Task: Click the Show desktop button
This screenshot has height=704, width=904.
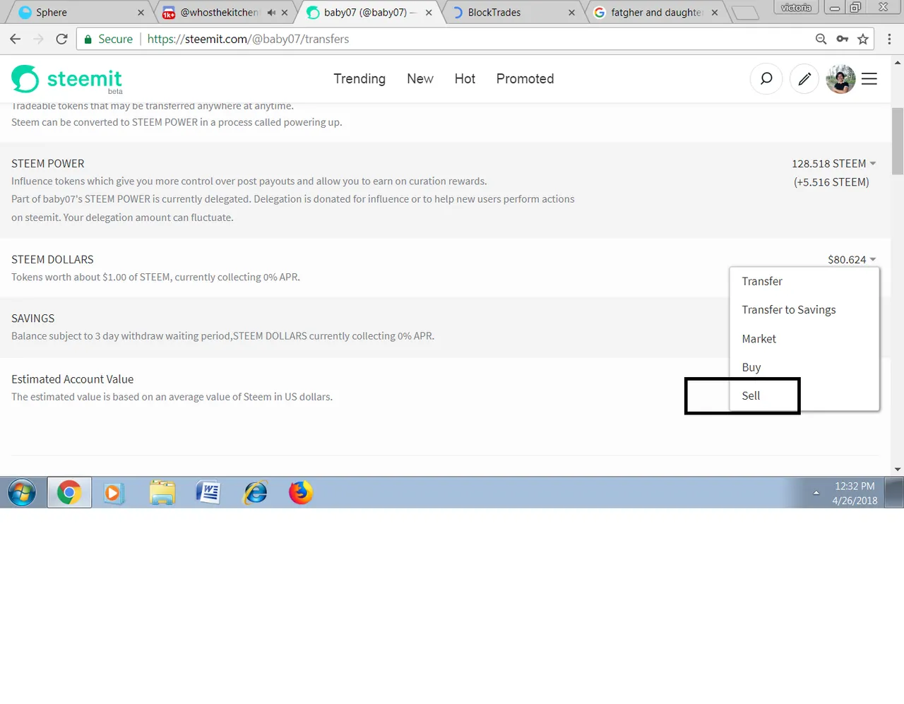Action: (x=894, y=493)
